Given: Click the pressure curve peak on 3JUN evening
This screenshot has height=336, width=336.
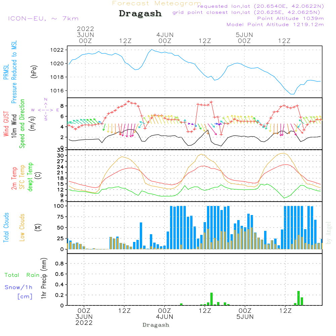Looking at the screenshot, I should 152,49.
